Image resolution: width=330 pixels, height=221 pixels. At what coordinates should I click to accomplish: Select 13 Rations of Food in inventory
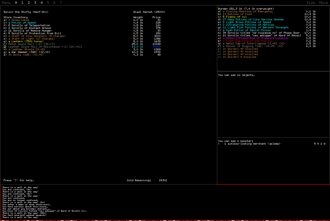267,14
